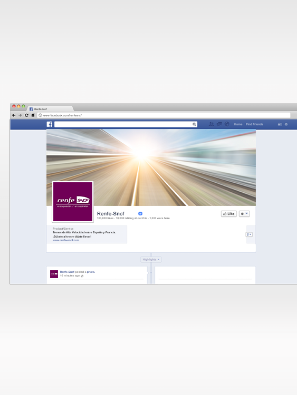297x395 pixels.
Task: Click the privacy shortcuts icon
Action: pyautogui.click(x=280, y=124)
